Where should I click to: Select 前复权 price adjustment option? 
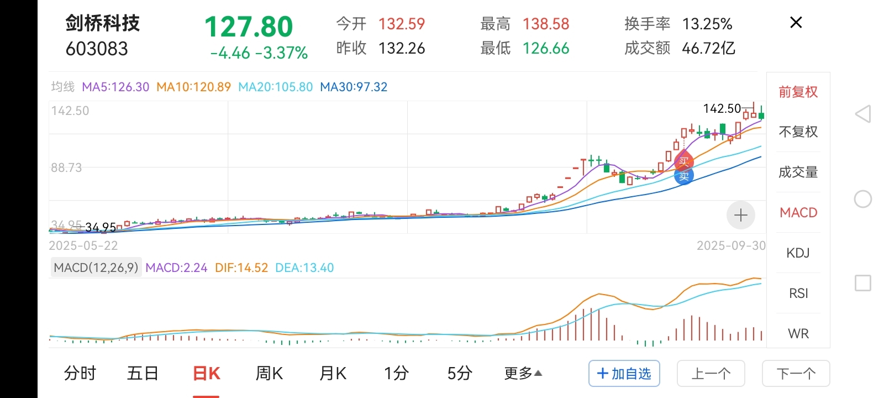(798, 92)
